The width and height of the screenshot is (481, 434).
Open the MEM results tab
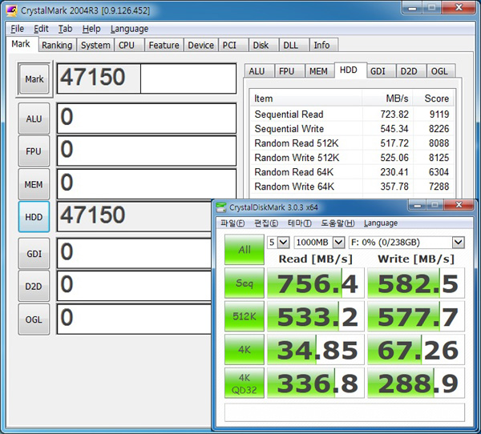coord(319,71)
